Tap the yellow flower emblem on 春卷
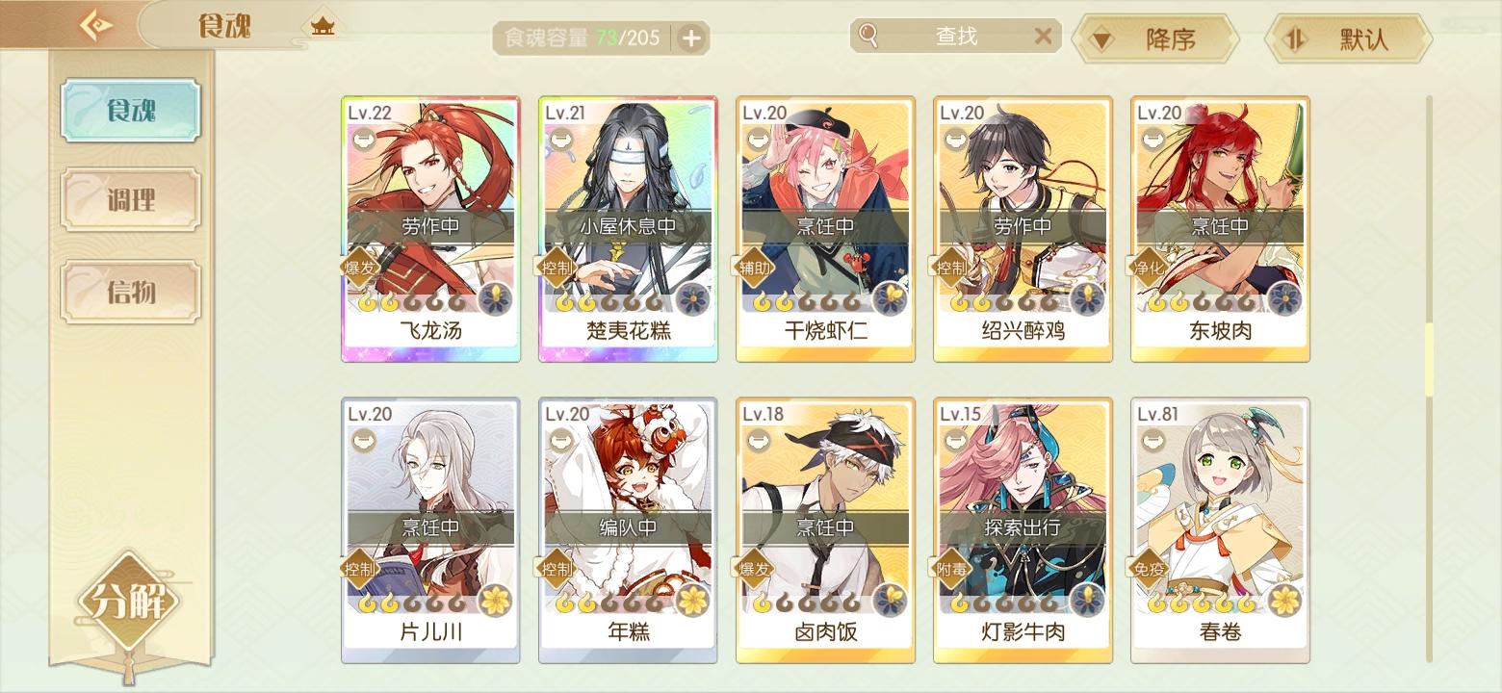 pos(1284,601)
